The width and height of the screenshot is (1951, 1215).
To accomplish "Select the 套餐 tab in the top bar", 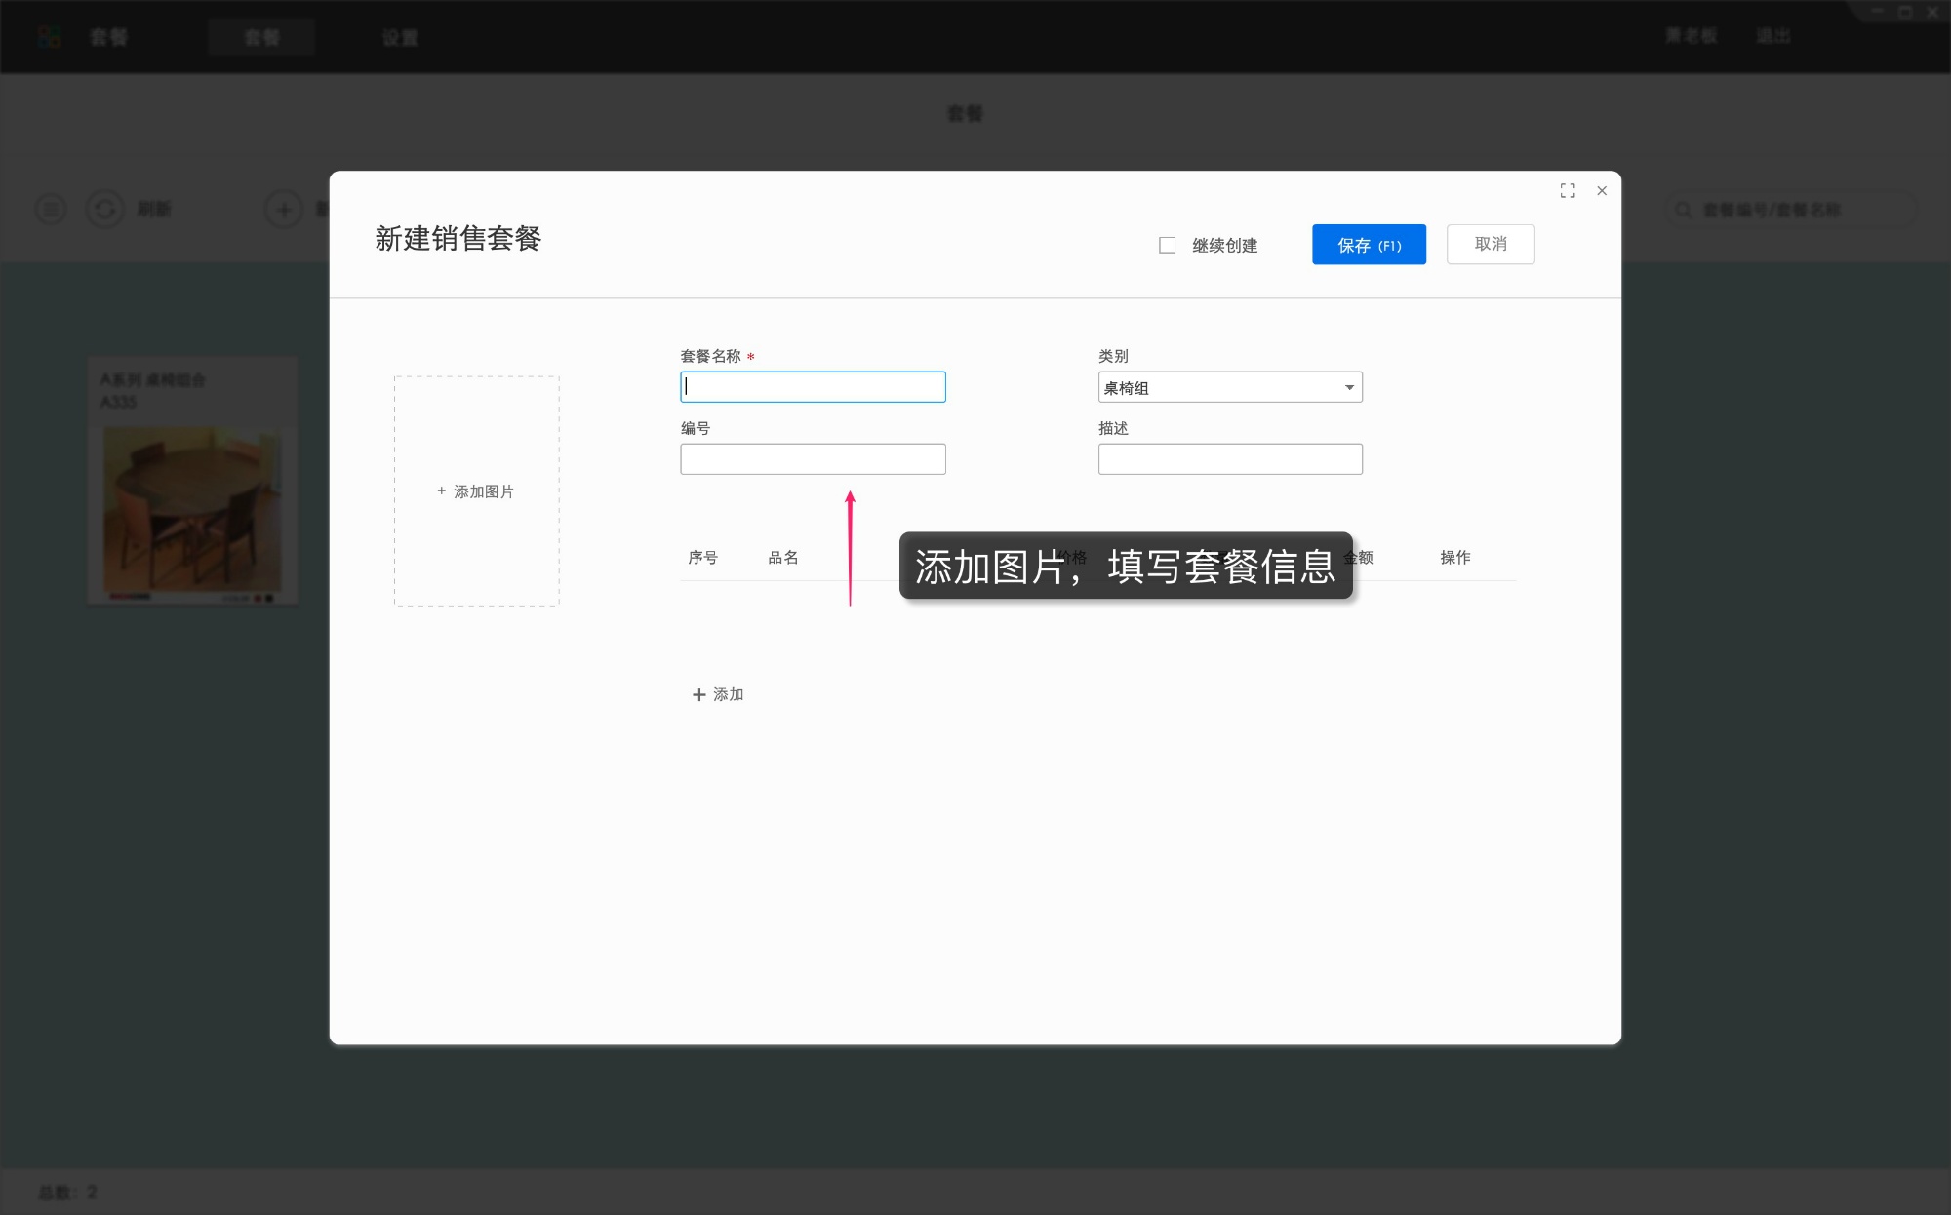I will (x=261, y=37).
